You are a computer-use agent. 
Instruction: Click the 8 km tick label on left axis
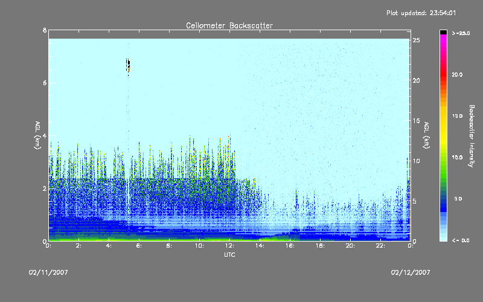point(45,30)
